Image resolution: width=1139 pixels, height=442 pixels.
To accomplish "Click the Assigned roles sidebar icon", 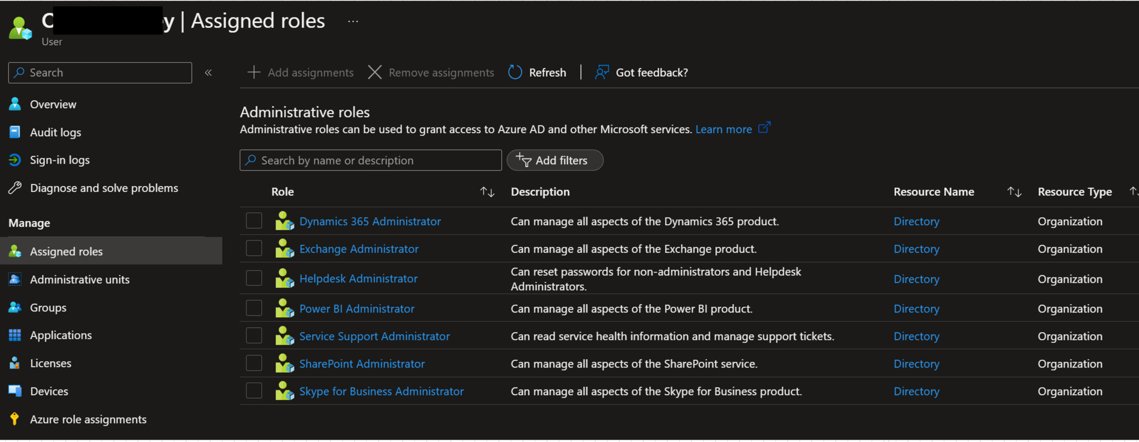I will pyautogui.click(x=15, y=251).
